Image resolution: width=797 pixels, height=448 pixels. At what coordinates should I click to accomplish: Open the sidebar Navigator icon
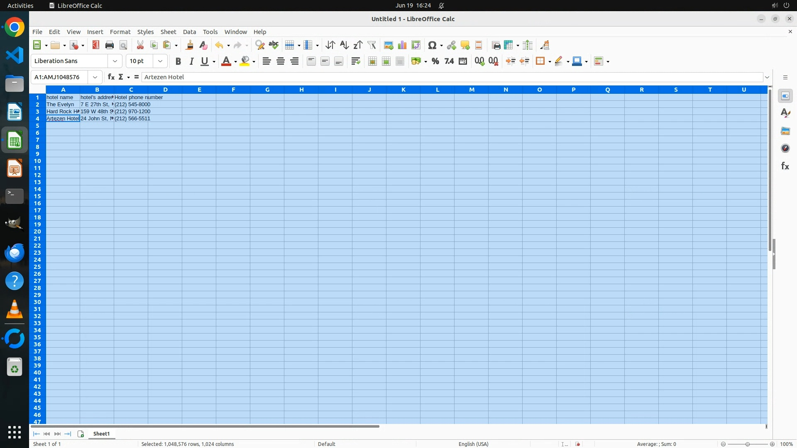[785, 149]
